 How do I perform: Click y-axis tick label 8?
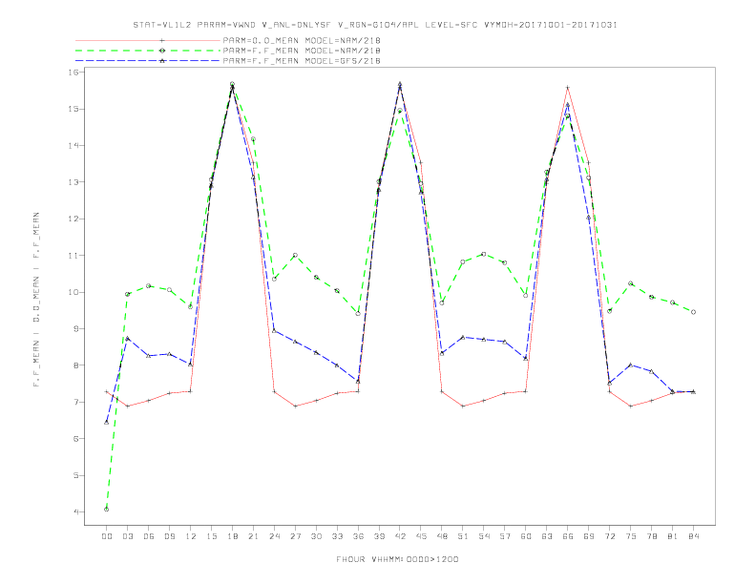point(75,365)
